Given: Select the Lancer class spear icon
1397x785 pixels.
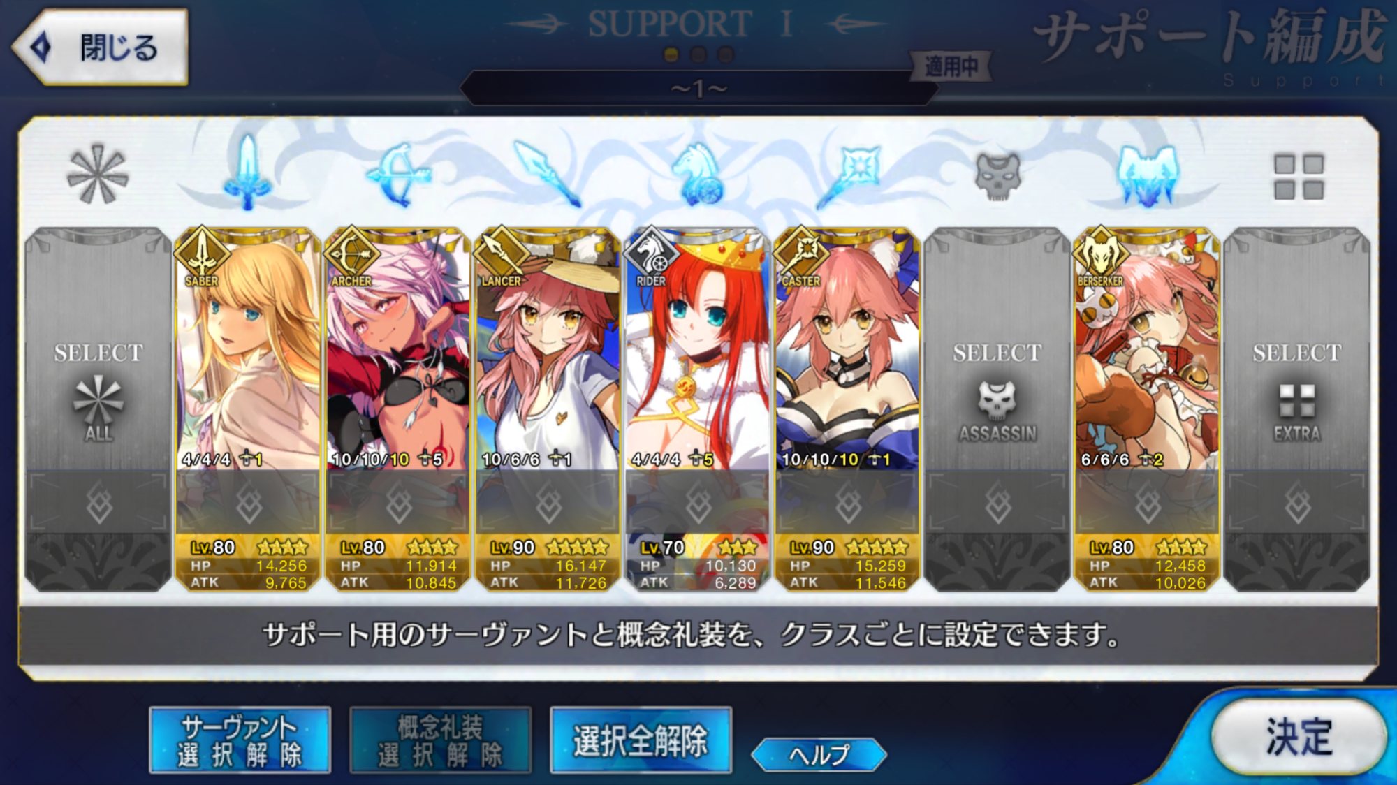Looking at the screenshot, I should 548,173.
